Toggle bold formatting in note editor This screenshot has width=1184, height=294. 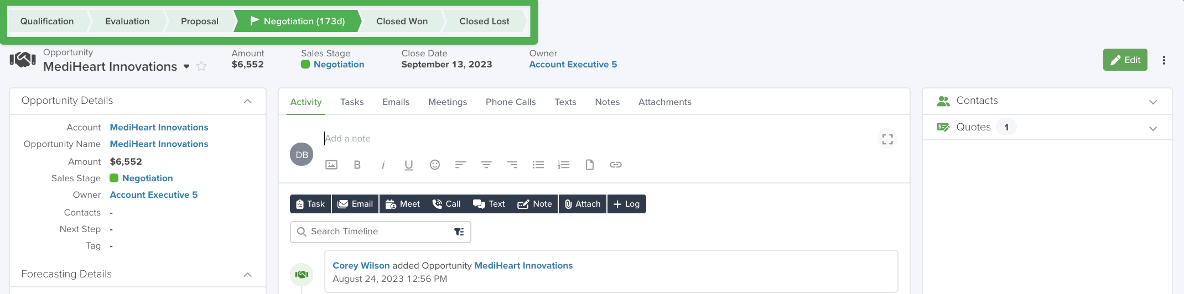tap(357, 165)
